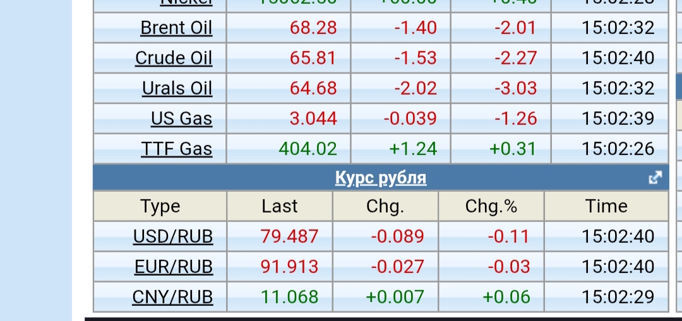Image resolution: width=682 pixels, height=321 pixels.
Task: Expand the Курс рубля widget icon
Action: (x=655, y=178)
